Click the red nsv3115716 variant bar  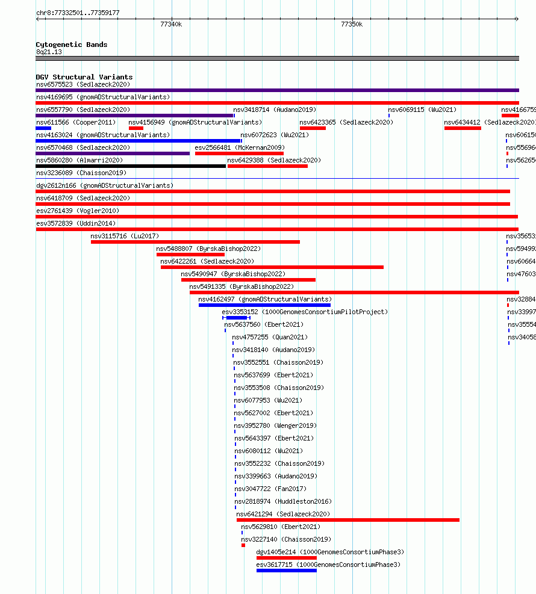coord(195,242)
